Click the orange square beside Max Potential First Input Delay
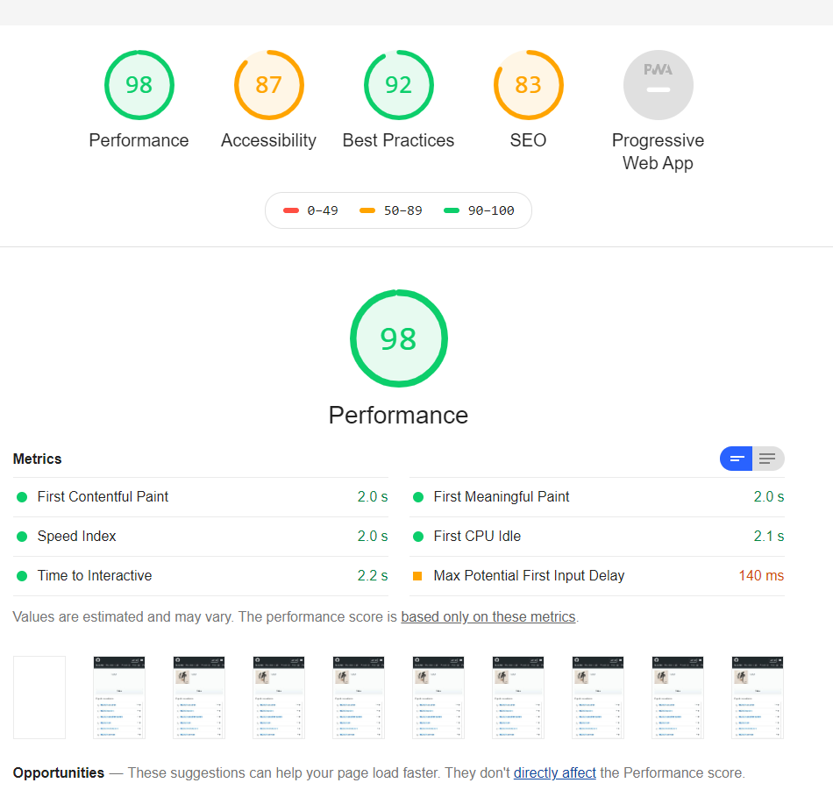 click(417, 576)
